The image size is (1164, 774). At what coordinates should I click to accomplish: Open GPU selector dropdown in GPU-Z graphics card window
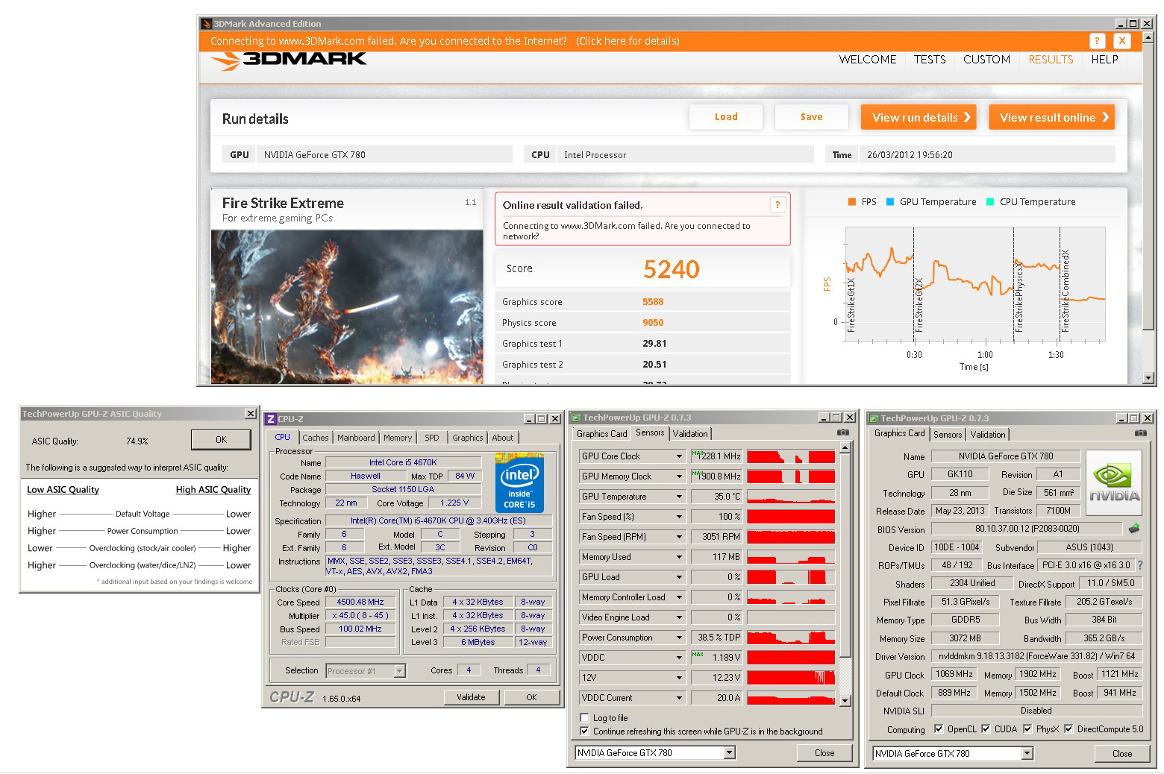pos(1027,754)
